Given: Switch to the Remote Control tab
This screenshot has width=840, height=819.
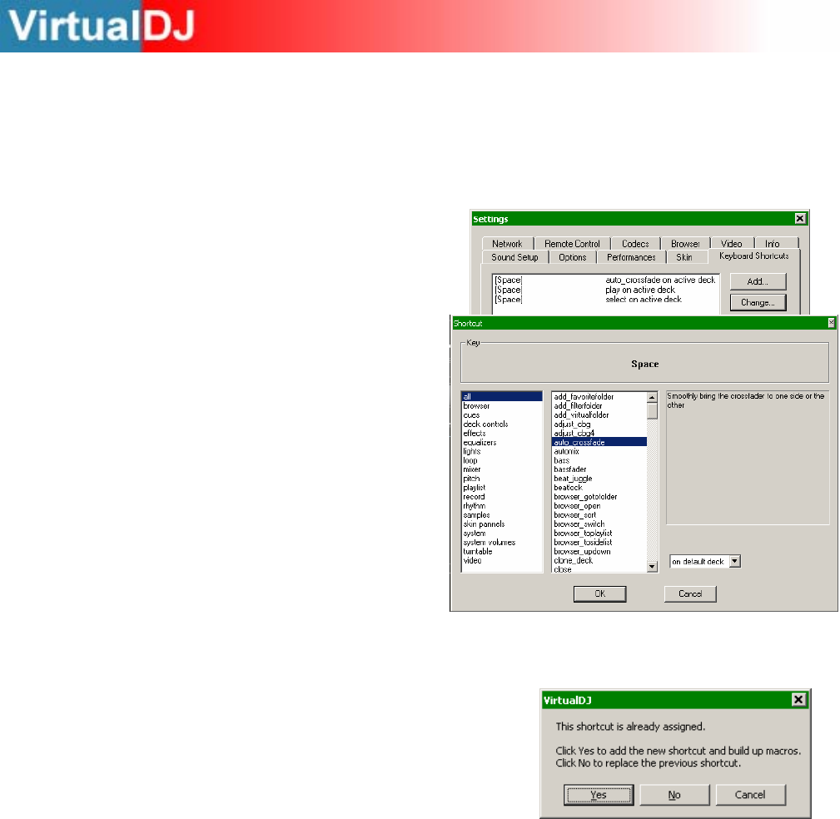Looking at the screenshot, I should [572, 244].
